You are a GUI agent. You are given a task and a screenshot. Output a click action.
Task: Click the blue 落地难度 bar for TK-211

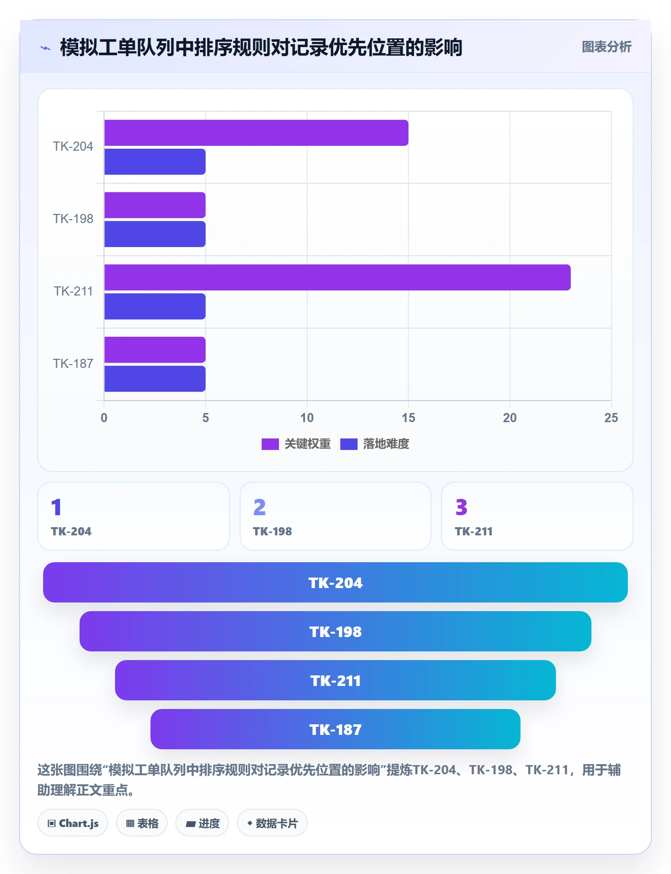[x=155, y=307]
